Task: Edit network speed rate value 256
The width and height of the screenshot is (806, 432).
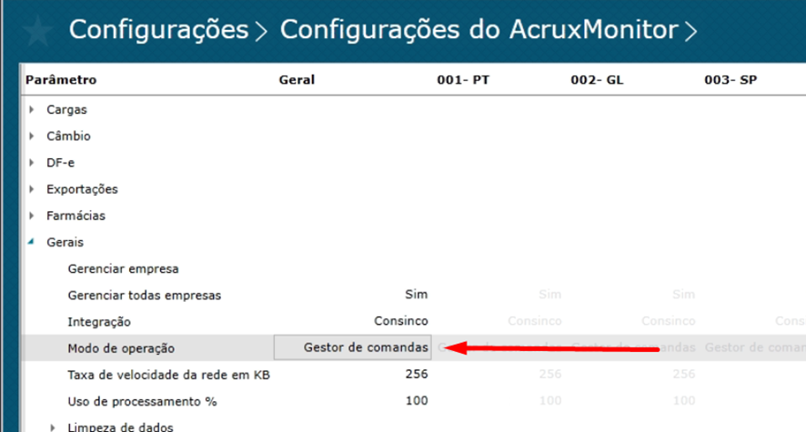Action: click(417, 374)
